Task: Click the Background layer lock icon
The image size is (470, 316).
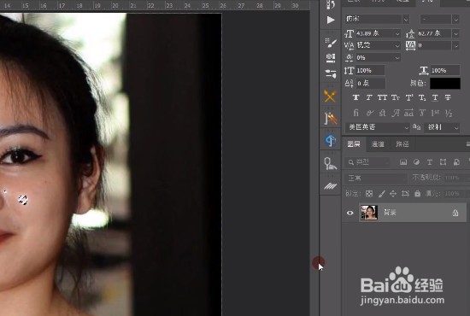Action: [x=455, y=213]
